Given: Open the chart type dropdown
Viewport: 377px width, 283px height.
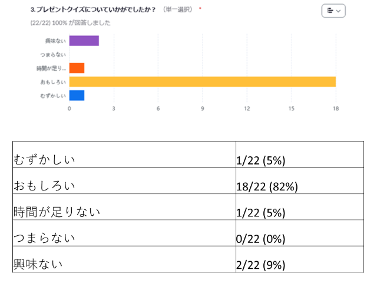Looking at the screenshot, I should (333, 11).
